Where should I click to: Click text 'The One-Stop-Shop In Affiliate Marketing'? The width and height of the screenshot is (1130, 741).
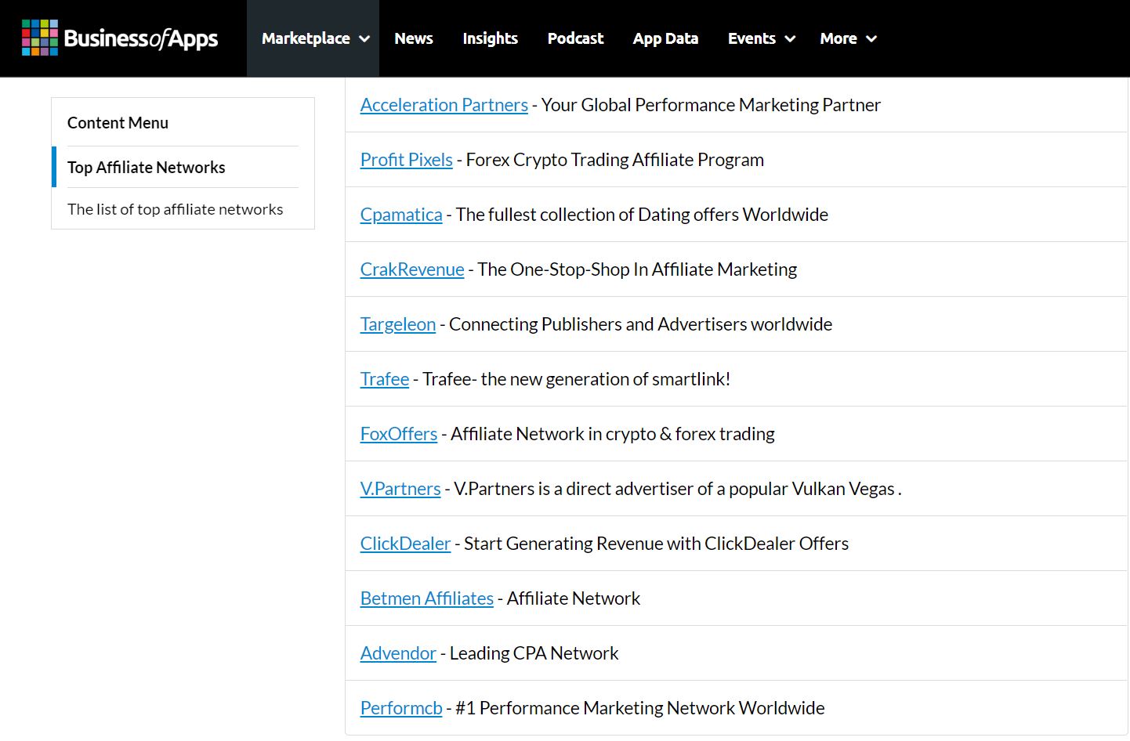pyautogui.click(x=637, y=269)
